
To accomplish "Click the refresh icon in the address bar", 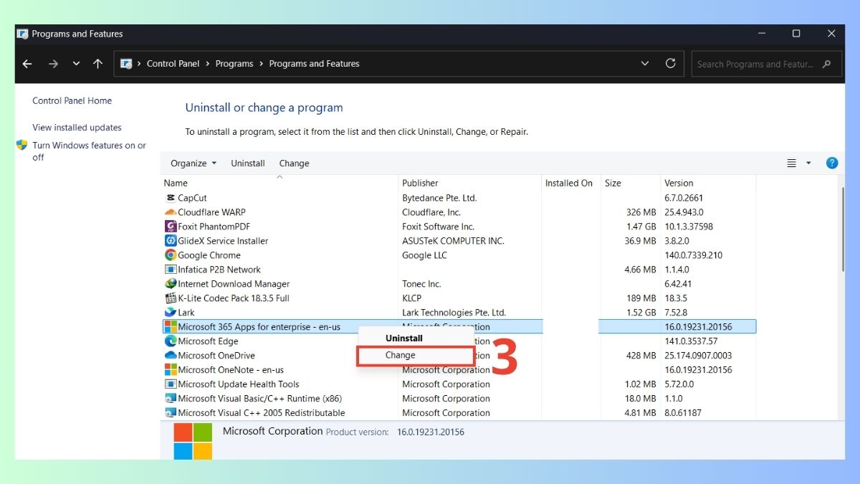I will coord(670,63).
